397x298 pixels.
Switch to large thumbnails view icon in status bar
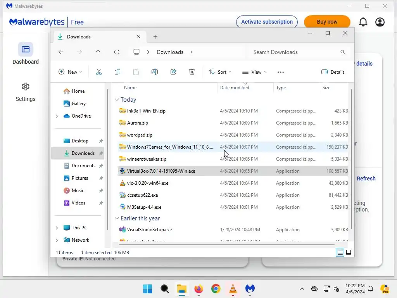(x=349, y=252)
